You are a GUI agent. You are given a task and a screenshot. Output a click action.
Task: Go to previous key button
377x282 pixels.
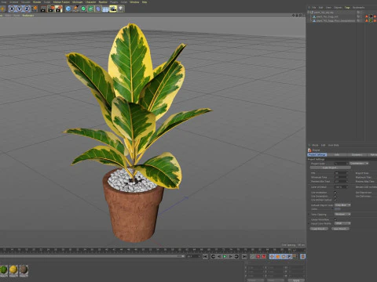[x=213, y=257]
